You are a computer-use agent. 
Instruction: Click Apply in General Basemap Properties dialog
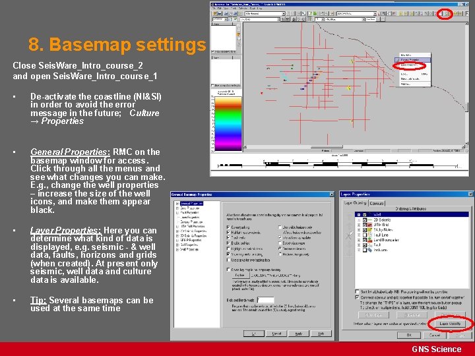tap(299, 334)
